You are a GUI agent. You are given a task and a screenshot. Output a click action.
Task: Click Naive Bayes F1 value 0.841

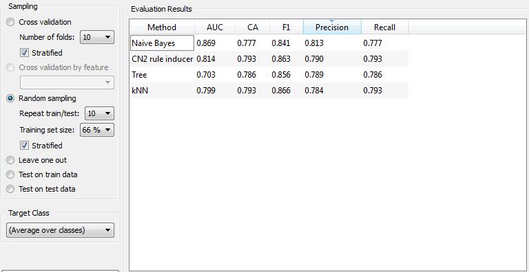[x=281, y=43]
